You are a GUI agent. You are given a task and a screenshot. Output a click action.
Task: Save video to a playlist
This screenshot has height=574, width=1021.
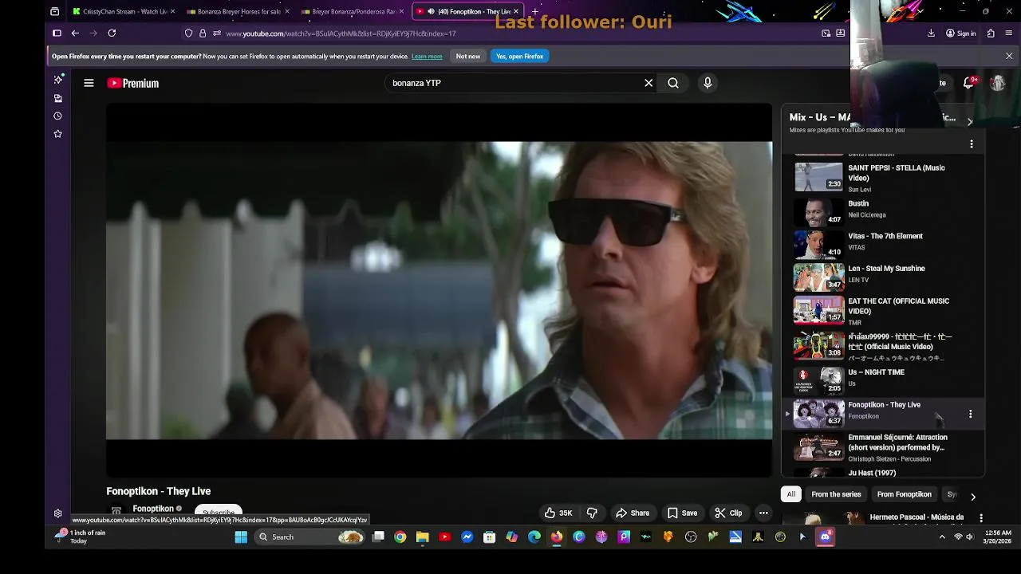pos(683,513)
